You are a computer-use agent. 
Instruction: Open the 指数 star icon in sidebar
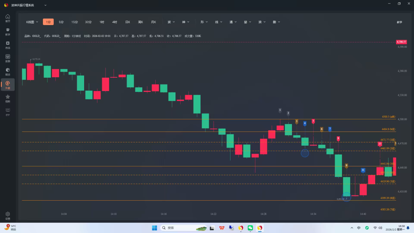[8, 98]
